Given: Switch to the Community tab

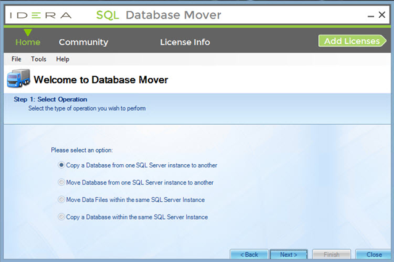Looking at the screenshot, I should [x=83, y=42].
